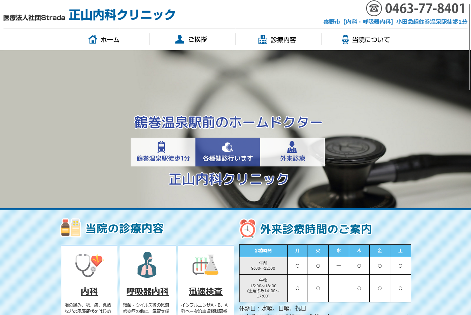Viewport: 471px width, 315px height.
Task: Click the alarm clock icon beside 外来診療時間
Action: (x=248, y=229)
